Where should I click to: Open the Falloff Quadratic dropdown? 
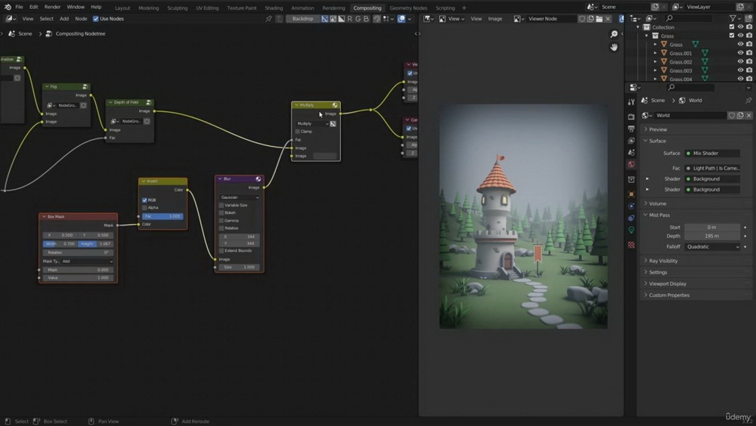click(x=712, y=247)
